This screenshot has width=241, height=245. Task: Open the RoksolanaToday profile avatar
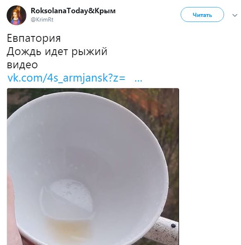click(17, 15)
